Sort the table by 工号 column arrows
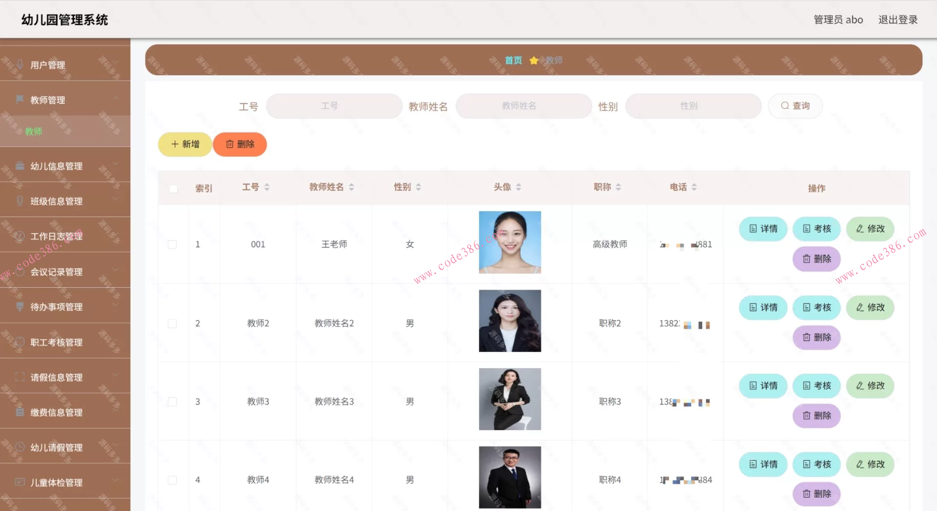The width and height of the screenshot is (937, 511). pos(267,187)
